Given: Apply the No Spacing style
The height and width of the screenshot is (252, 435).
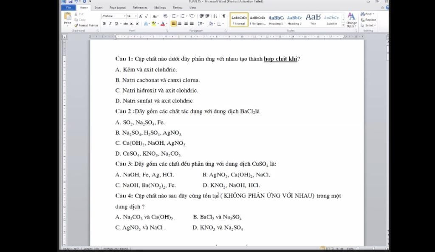Looking at the screenshot, I should click(x=257, y=20).
